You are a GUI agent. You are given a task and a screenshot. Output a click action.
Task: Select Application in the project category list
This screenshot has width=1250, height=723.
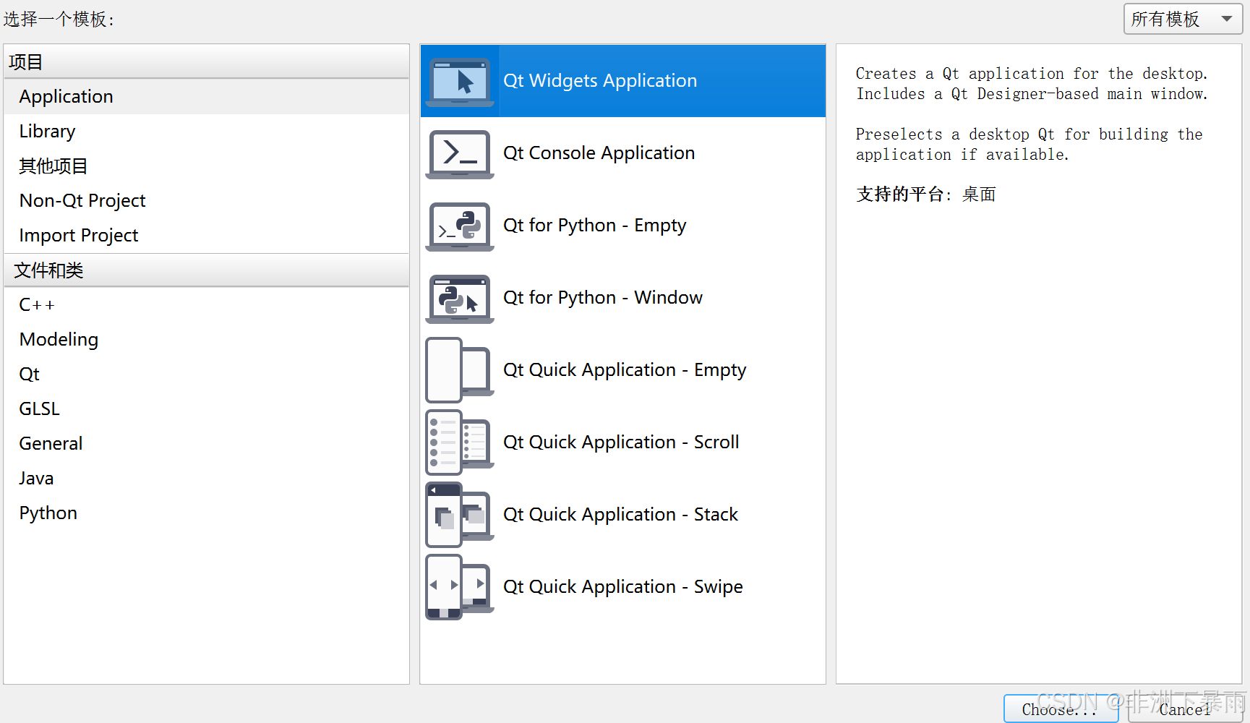tap(206, 97)
